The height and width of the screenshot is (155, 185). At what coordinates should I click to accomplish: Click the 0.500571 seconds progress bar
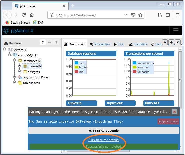click(104, 130)
